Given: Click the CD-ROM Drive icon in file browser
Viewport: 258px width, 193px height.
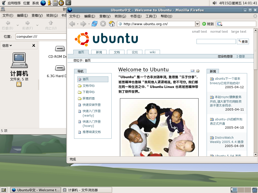Looking at the screenshot, I should click(60, 49).
